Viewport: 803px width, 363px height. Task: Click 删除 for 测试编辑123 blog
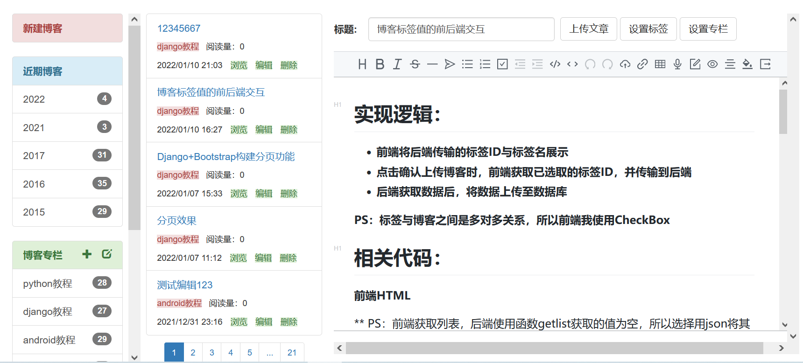pos(289,322)
